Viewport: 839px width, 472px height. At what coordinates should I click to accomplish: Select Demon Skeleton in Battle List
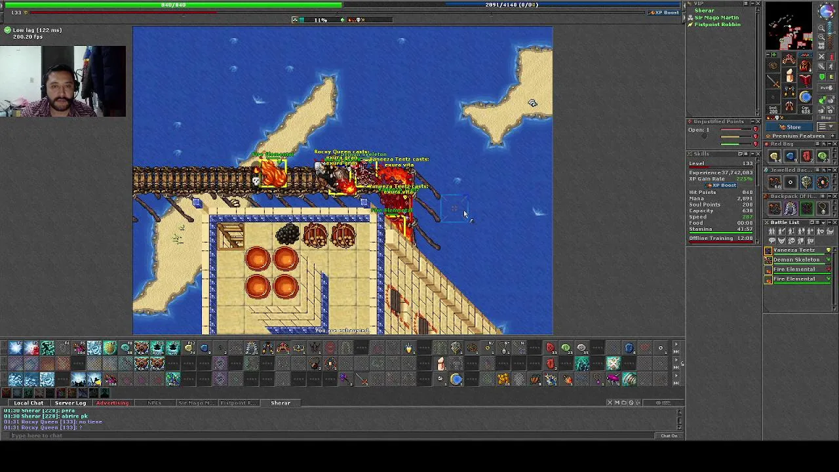[x=798, y=260]
